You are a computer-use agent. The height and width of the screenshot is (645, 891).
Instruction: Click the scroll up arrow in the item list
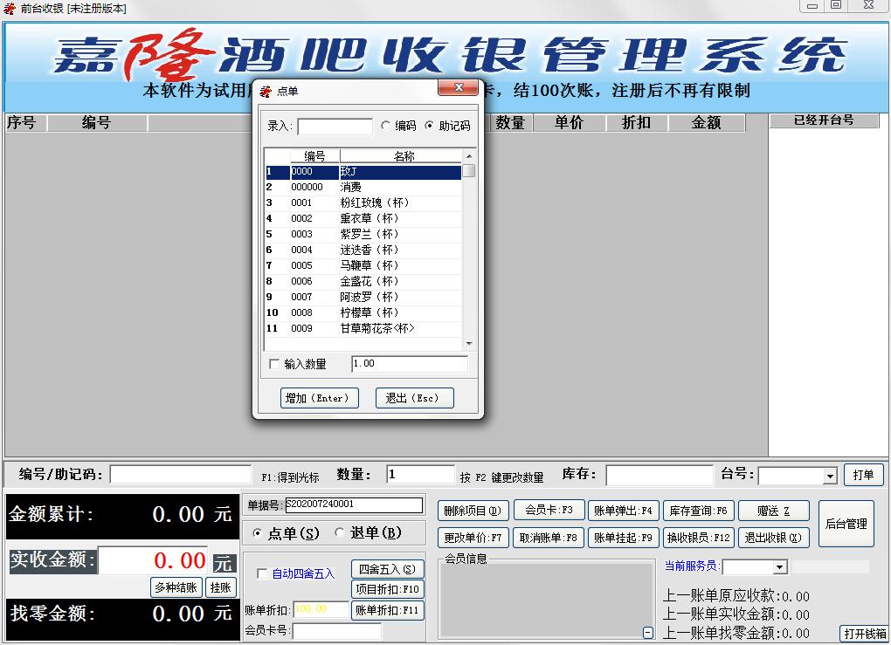(x=469, y=156)
